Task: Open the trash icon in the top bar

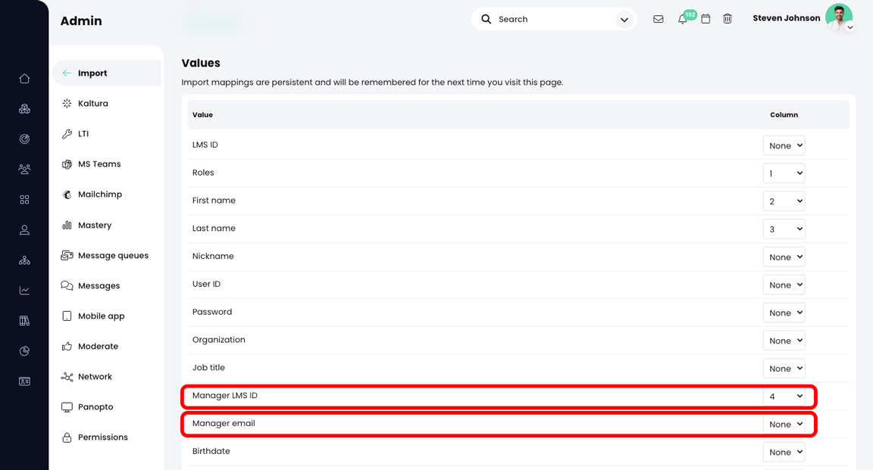Action: tap(727, 18)
